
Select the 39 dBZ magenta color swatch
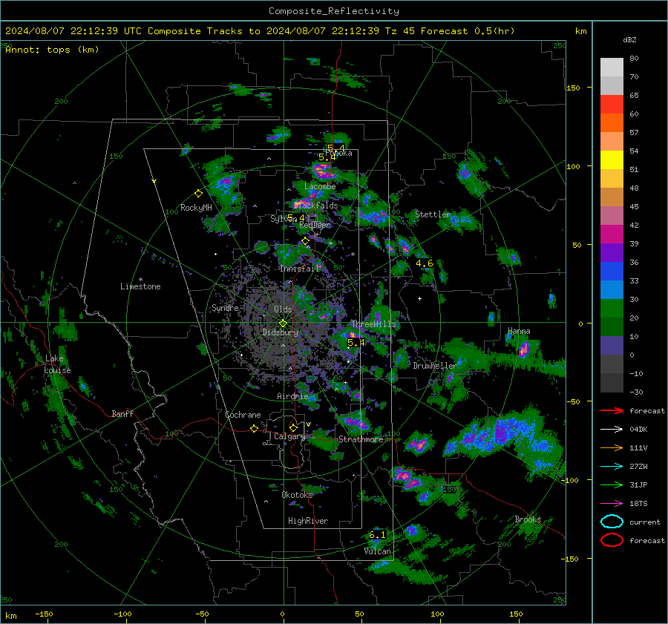point(612,234)
